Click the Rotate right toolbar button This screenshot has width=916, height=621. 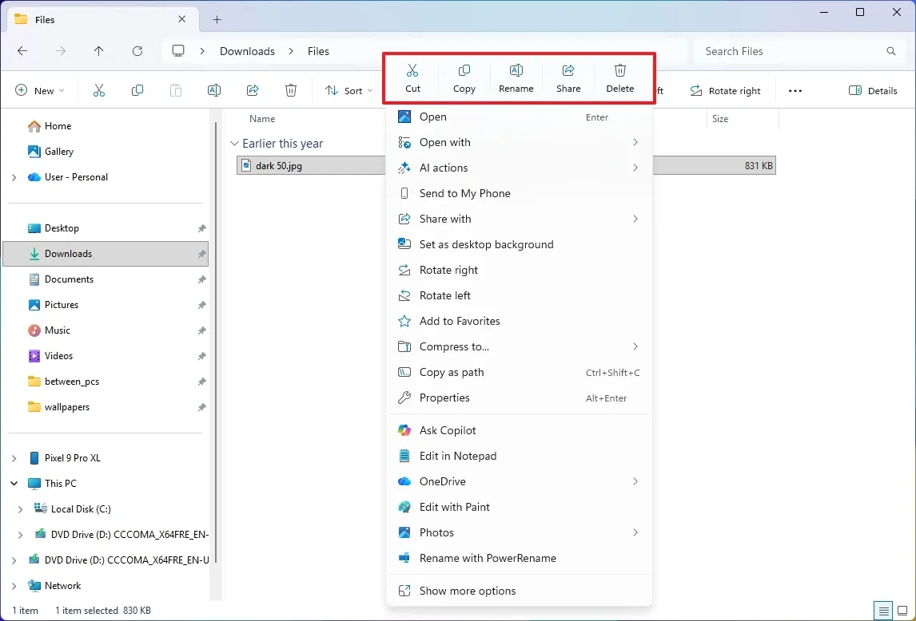coord(726,90)
